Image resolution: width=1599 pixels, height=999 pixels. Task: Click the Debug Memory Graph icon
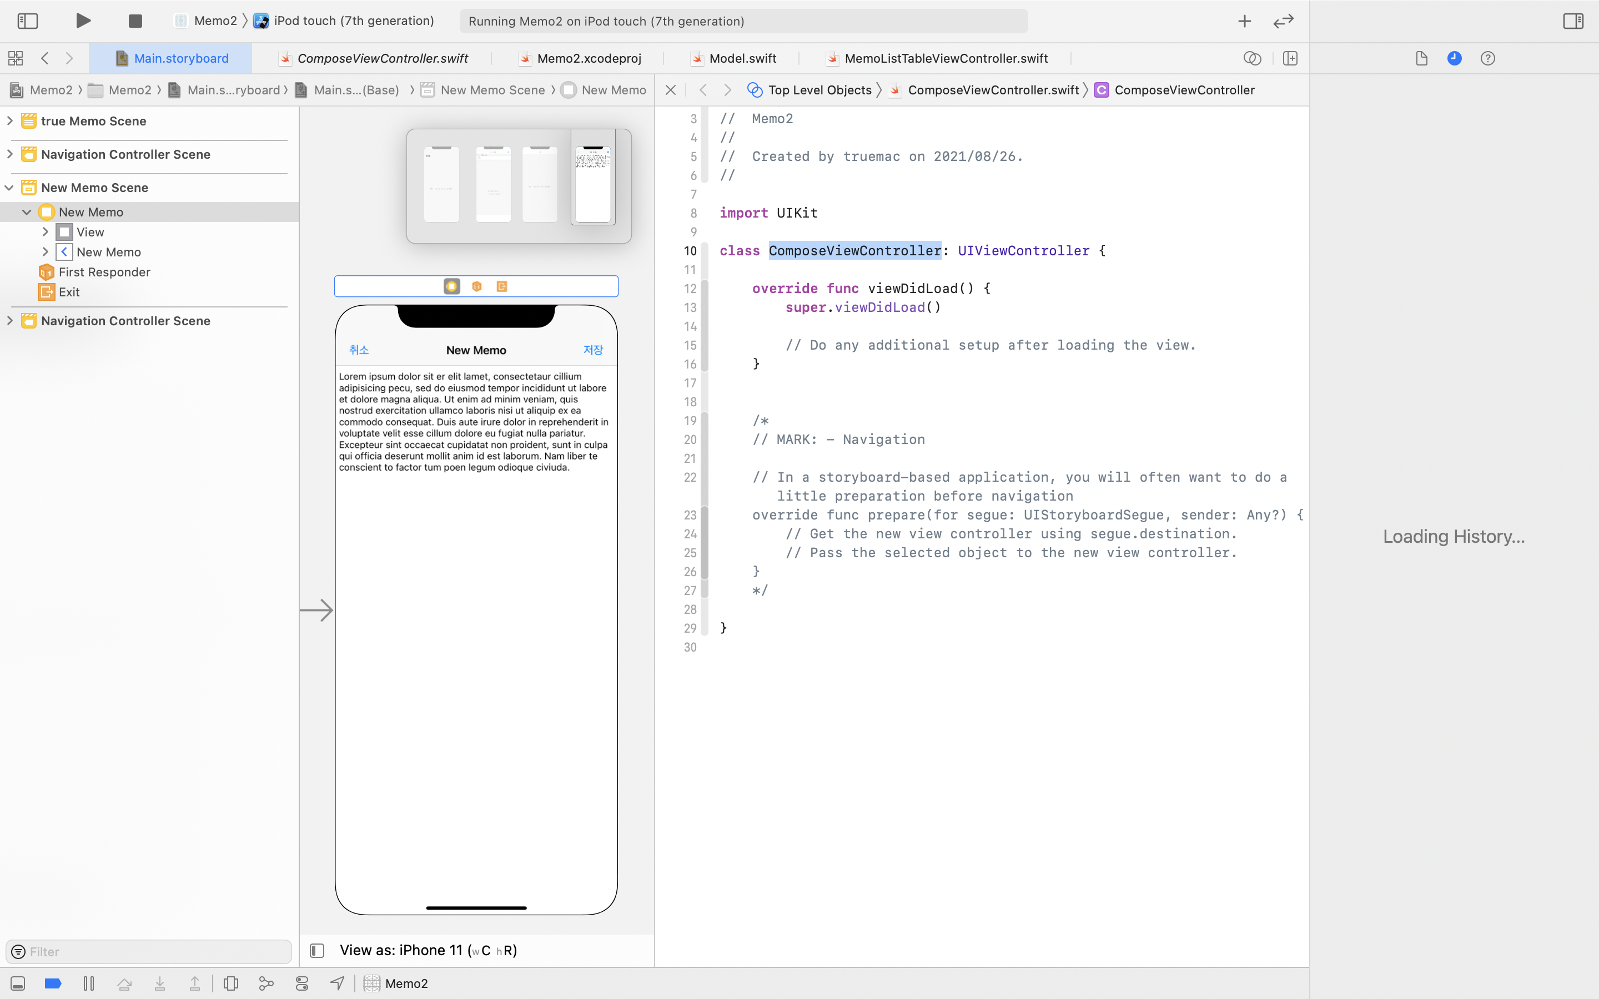[266, 983]
